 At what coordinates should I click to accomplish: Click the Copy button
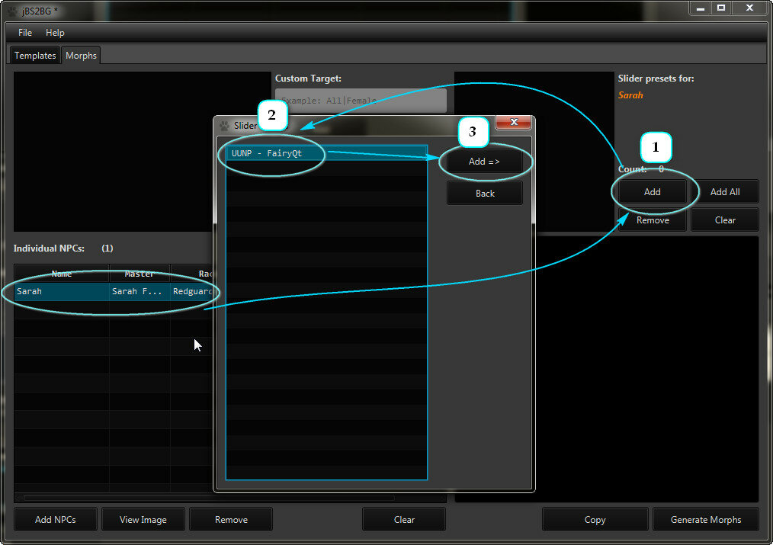click(595, 519)
